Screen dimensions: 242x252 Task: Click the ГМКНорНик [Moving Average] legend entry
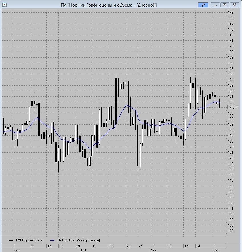pos(75,240)
